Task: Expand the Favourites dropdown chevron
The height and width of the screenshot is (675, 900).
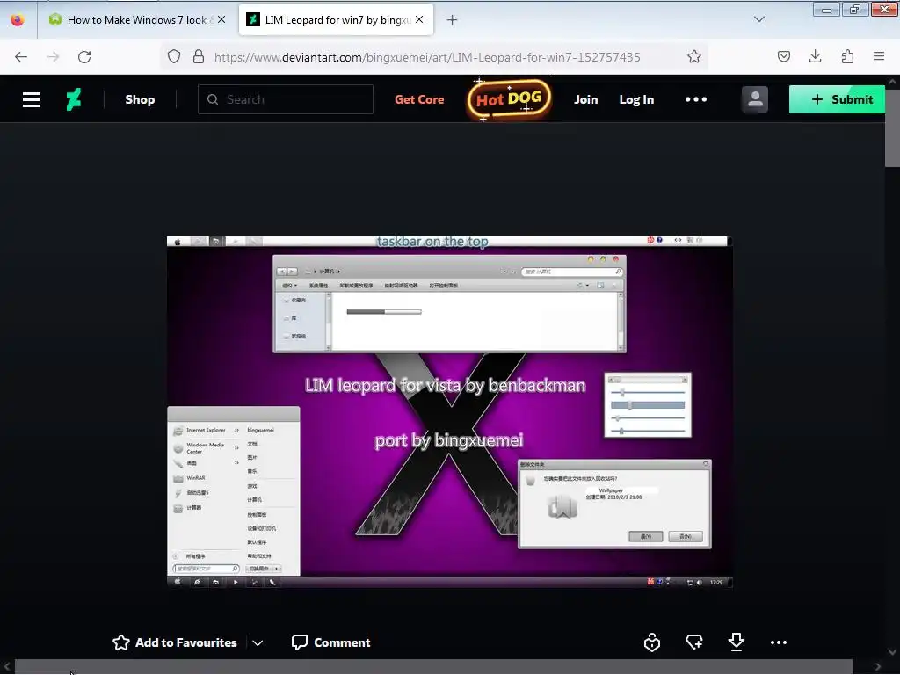Action: click(x=258, y=642)
